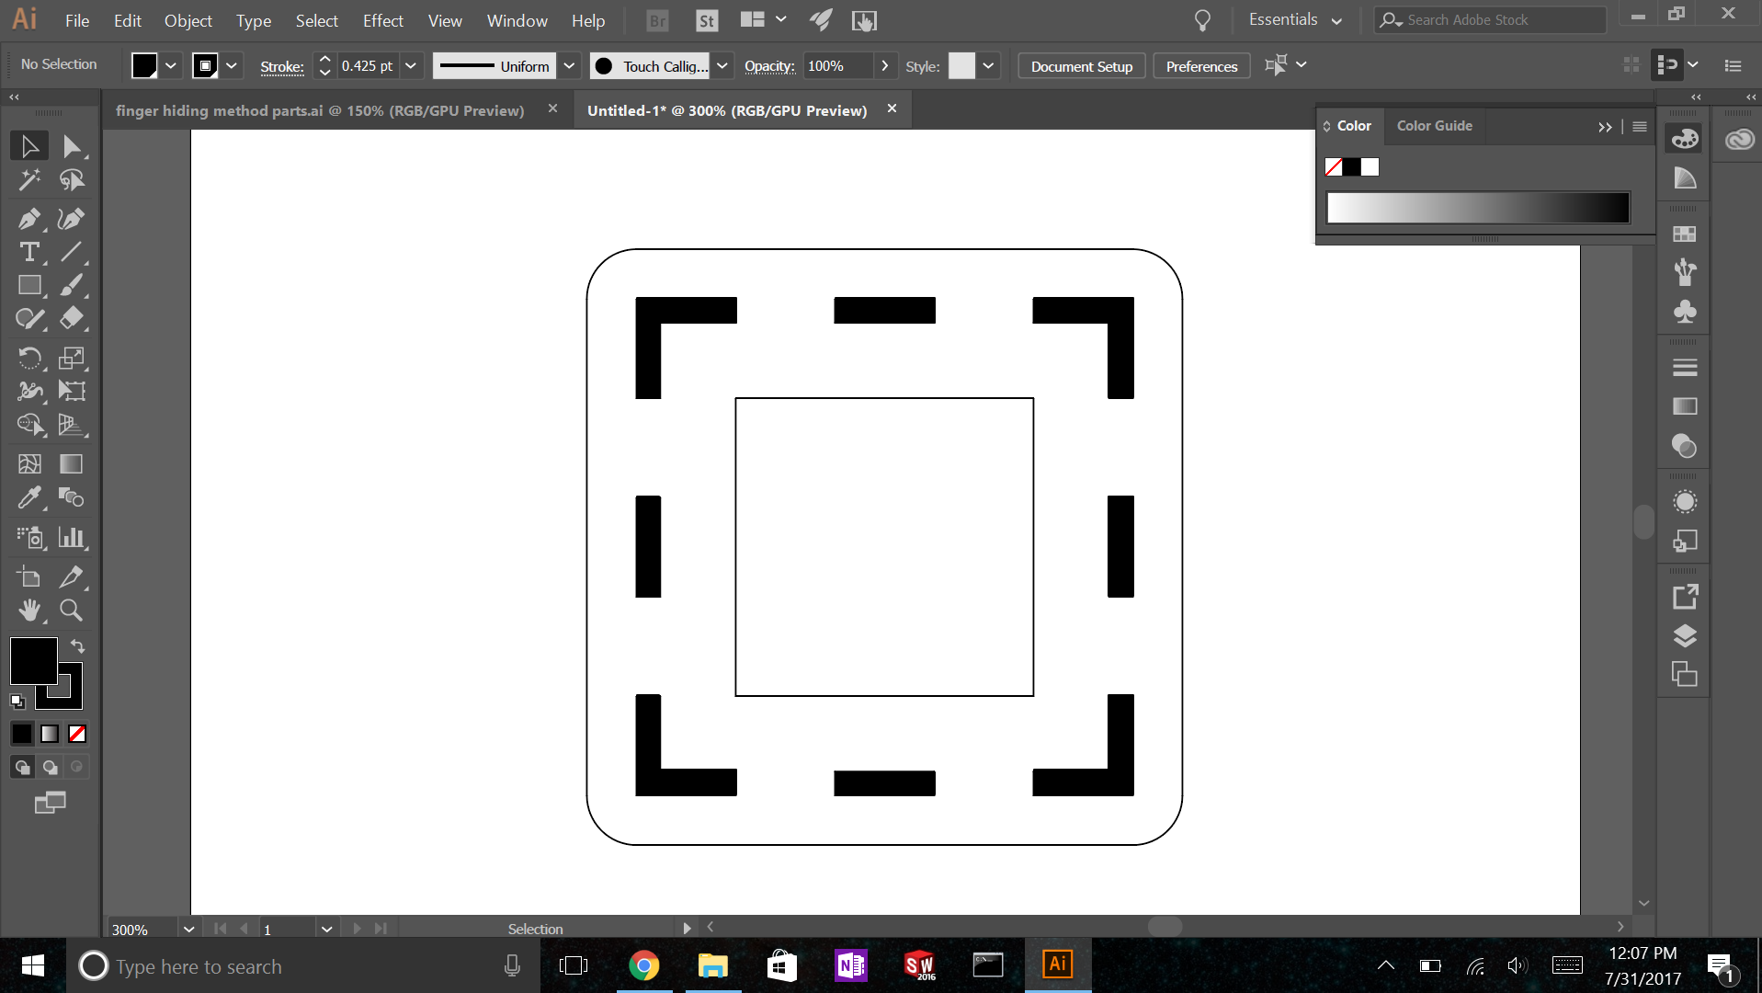Close the Untitled-1 document tab

pos(892,108)
